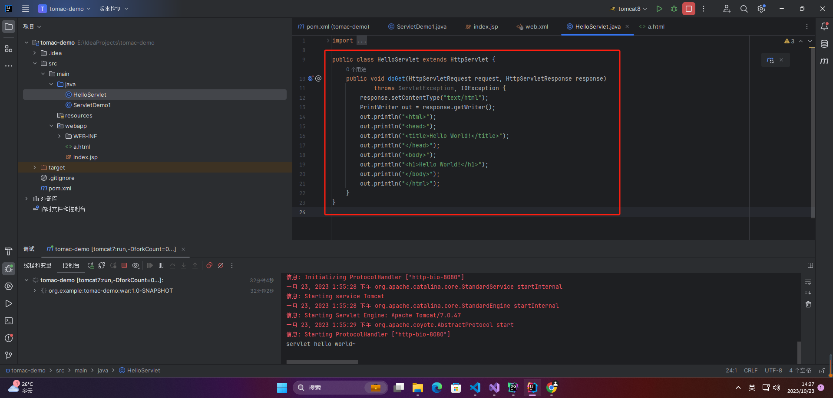Expand the 外部库 node
The width and height of the screenshot is (833, 398).
coord(26,199)
